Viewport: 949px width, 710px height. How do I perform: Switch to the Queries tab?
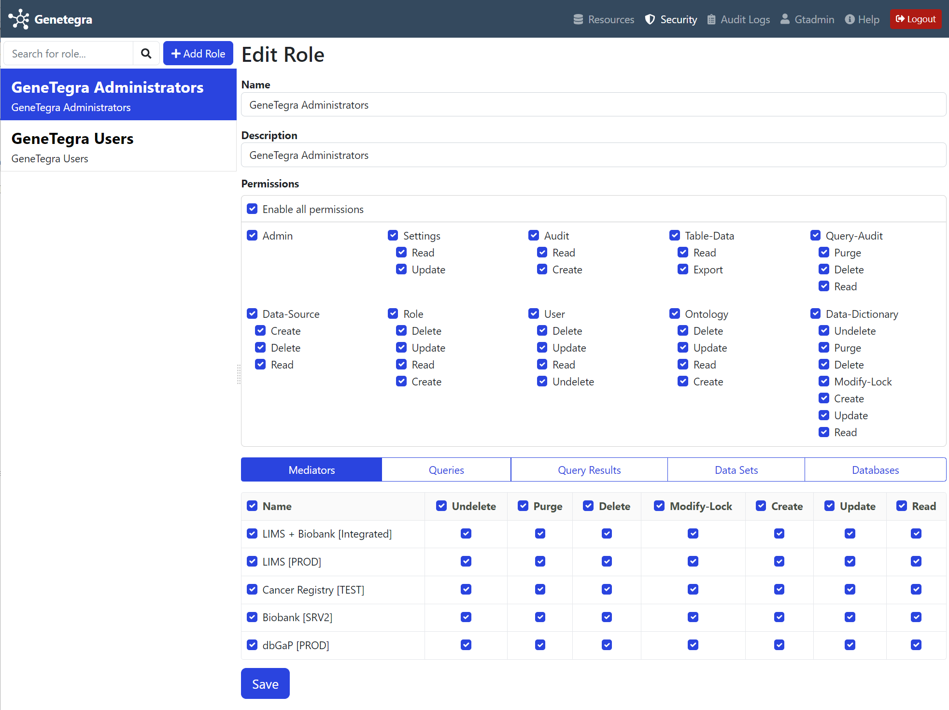coord(446,470)
